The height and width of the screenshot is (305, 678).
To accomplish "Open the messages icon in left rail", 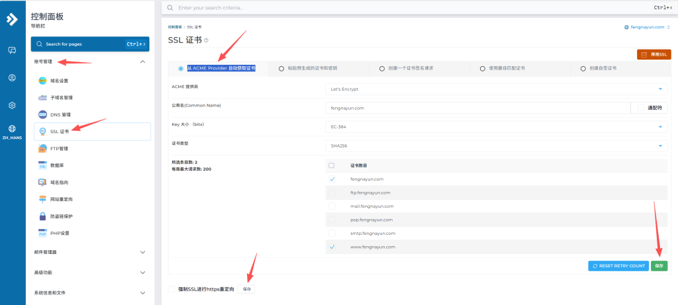I will coord(12,50).
